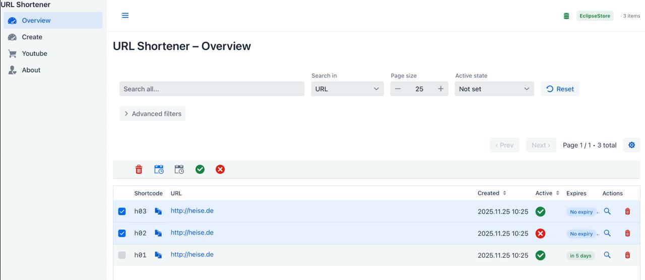Increase page size with plus button
The height and width of the screenshot is (280, 645).
pyautogui.click(x=440, y=89)
